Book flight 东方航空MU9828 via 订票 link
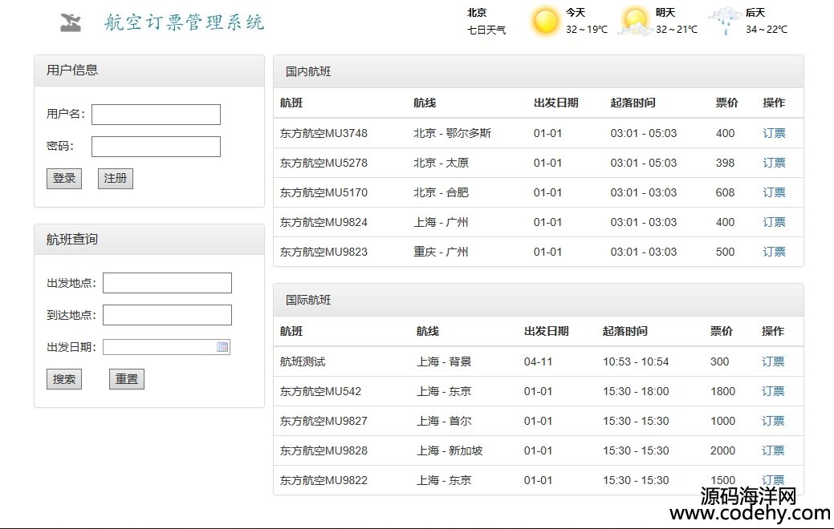The width and height of the screenshot is (834, 529). tap(773, 451)
